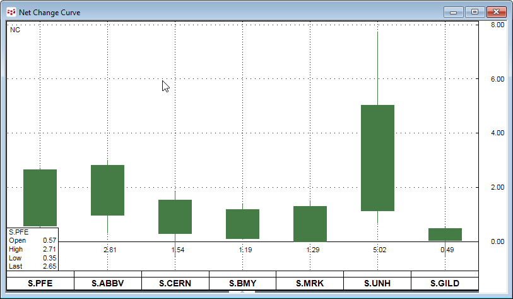Choose the S.CERN symbol label
The width and height of the screenshot is (513, 299).
175,283
